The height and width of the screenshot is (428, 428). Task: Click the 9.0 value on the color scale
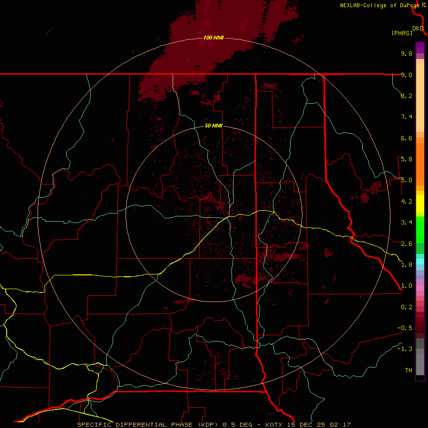(x=407, y=75)
